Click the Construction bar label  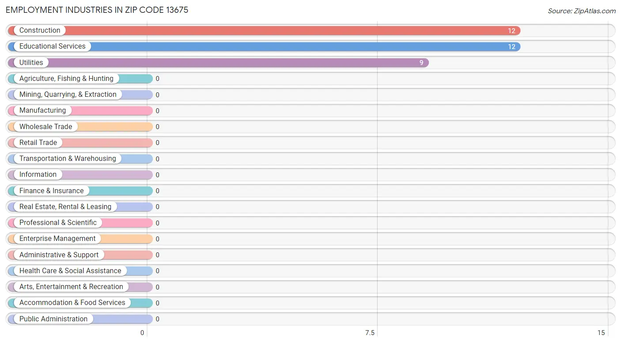[40, 30]
